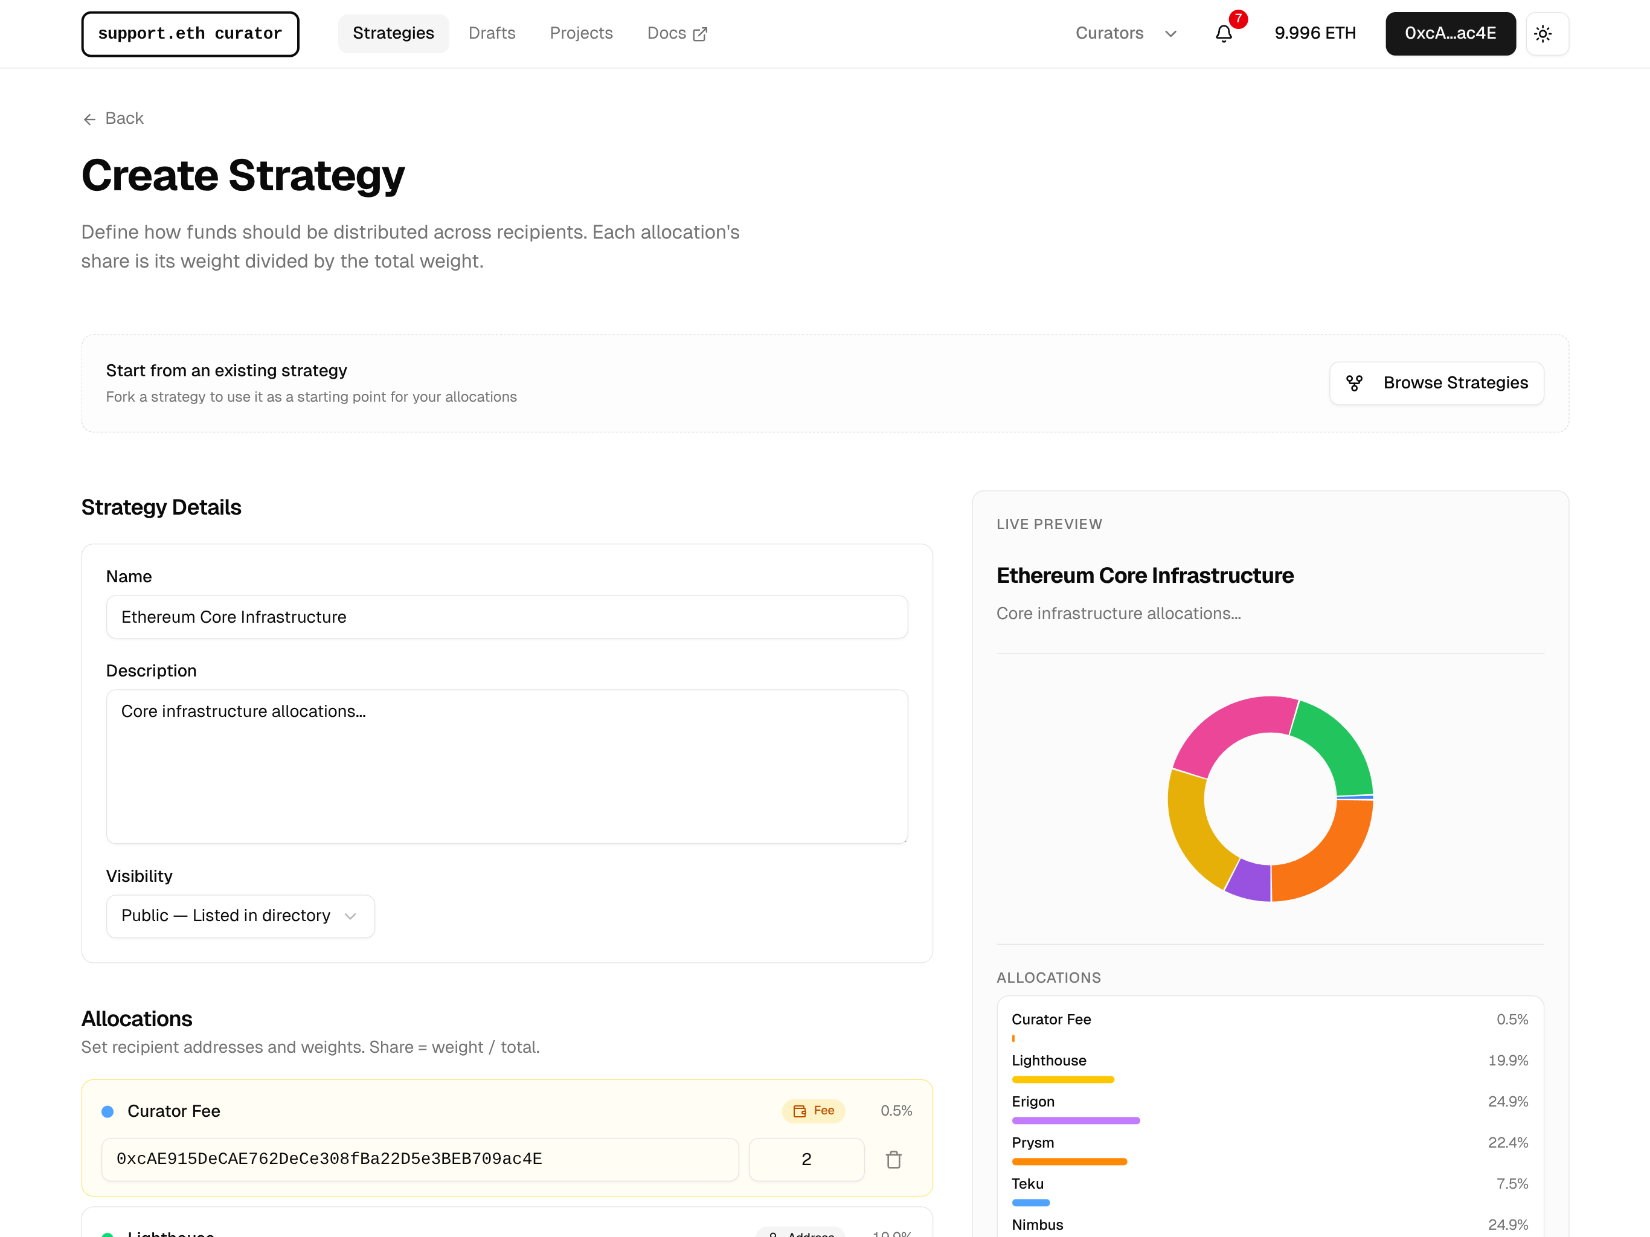Click the Live Preview strategy title
The image size is (1650, 1237).
[x=1145, y=576]
